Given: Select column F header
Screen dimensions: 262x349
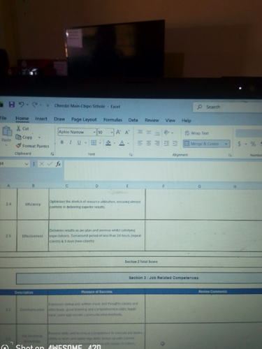Looking at the screenshot, I should pyautogui.click(x=163, y=186).
